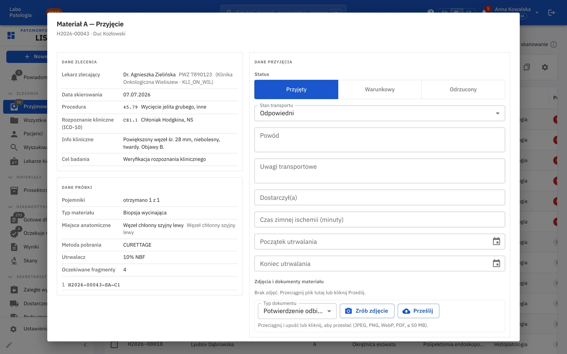Image resolution: width=567 pixels, height=354 pixels.
Task: Open the settings gear in list toolbar
Action: [x=545, y=67]
